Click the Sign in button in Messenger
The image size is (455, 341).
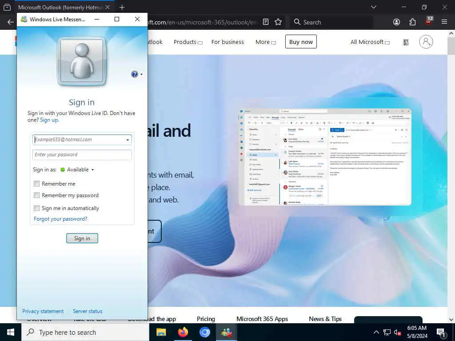(82, 238)
